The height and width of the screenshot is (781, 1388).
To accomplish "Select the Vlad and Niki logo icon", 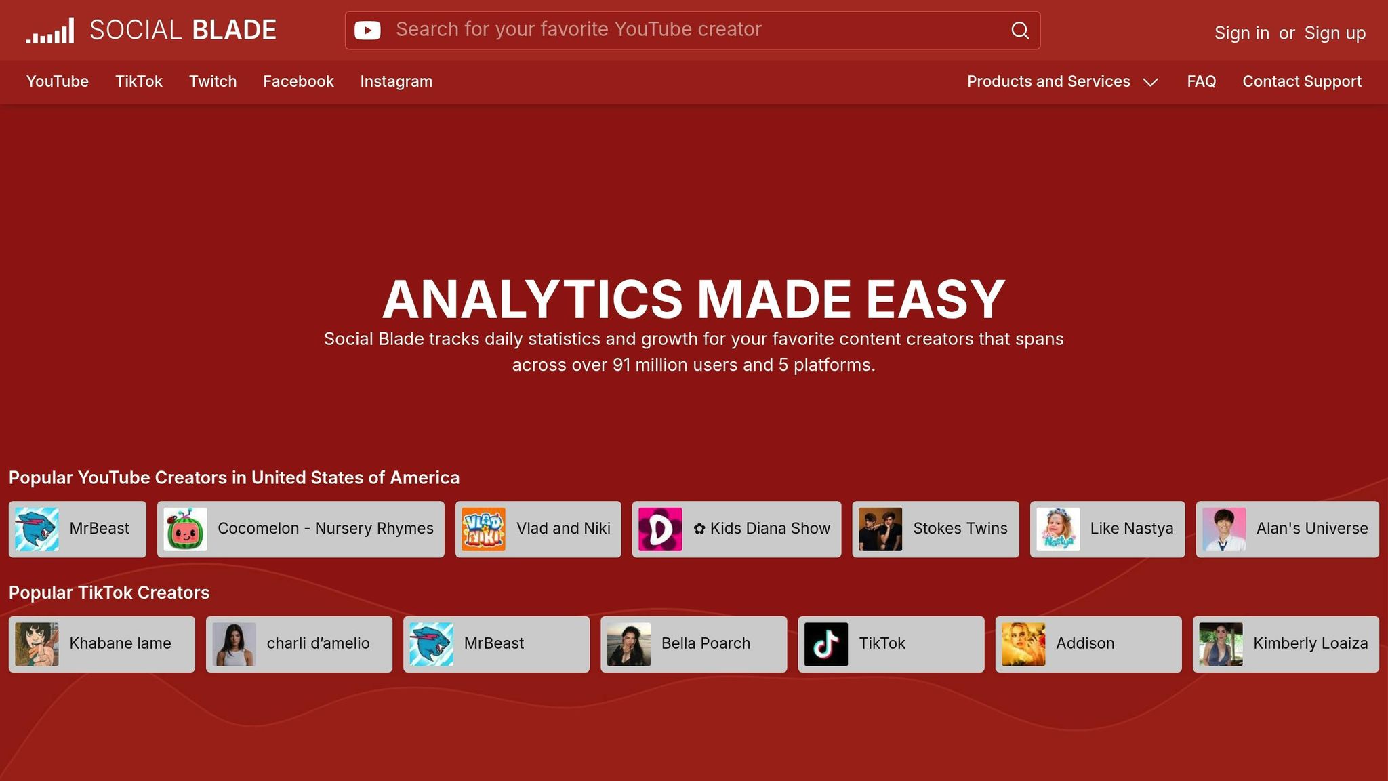I will [483, 529].
